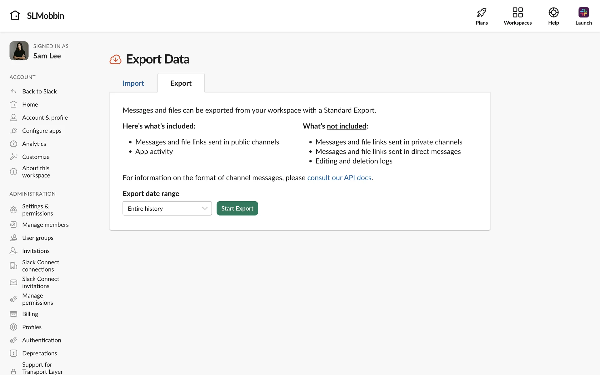This screenshot has width=600, height=375.
Task: Click the Profiles globe icon
Action: click(x=13, y=327)
